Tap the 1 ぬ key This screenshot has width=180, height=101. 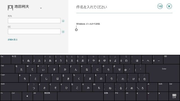click(x=27, y=59)
